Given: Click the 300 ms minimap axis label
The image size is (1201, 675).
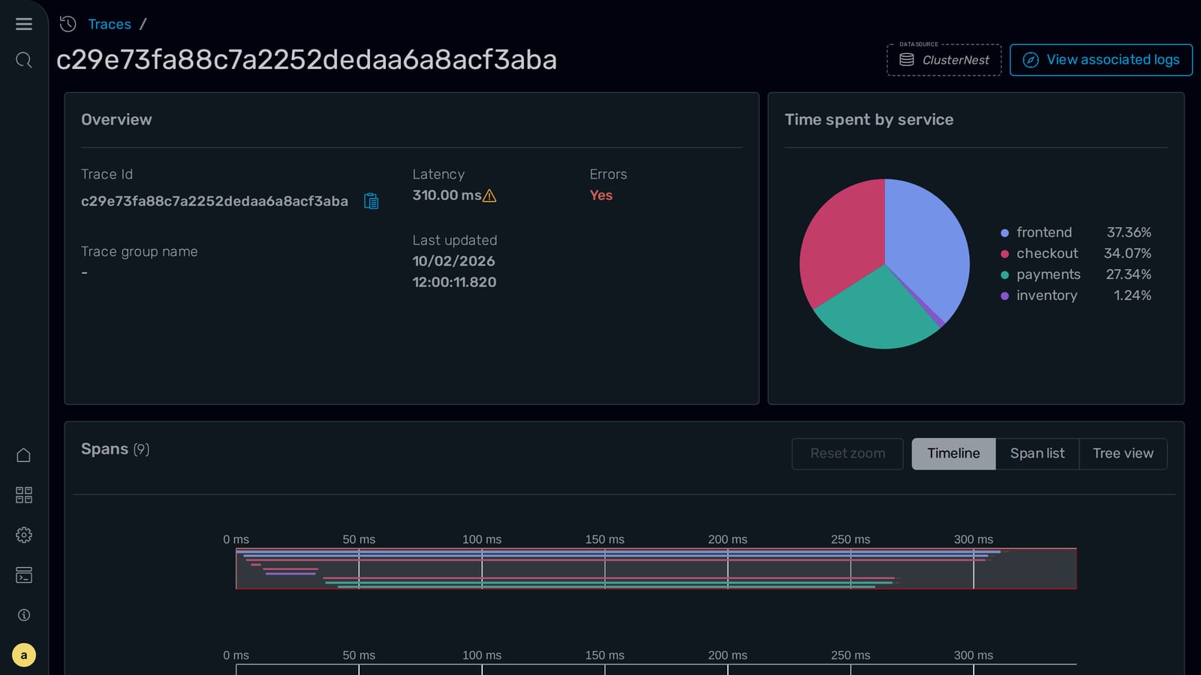Looking at the screenshot, I should coord(974,539).
